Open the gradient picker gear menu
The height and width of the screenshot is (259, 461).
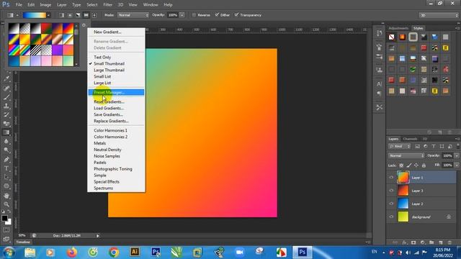[x=84, y=25]
